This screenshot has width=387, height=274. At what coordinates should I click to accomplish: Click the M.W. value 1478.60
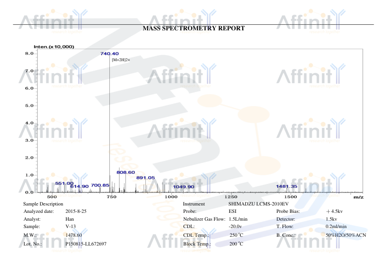[74, 235]
